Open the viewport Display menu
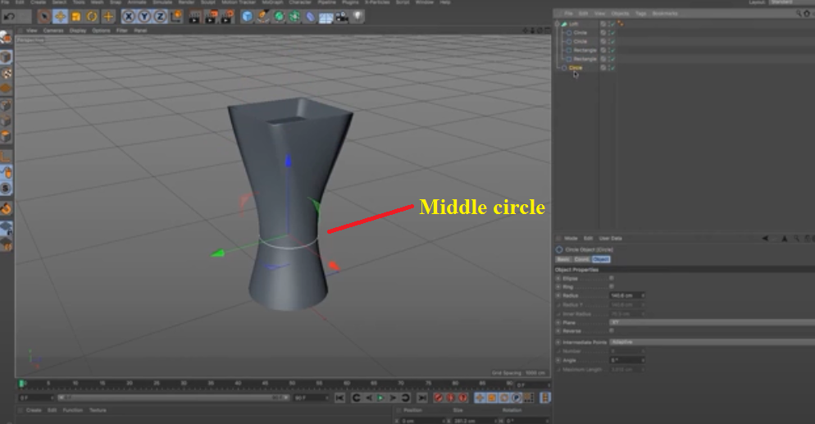 click(x=78, y=30)
